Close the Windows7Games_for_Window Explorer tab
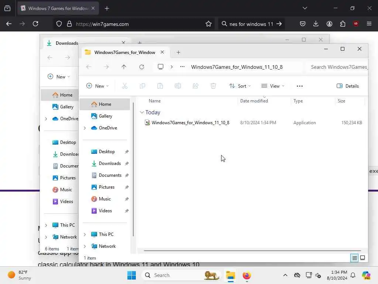 click(x=162, y=52)
